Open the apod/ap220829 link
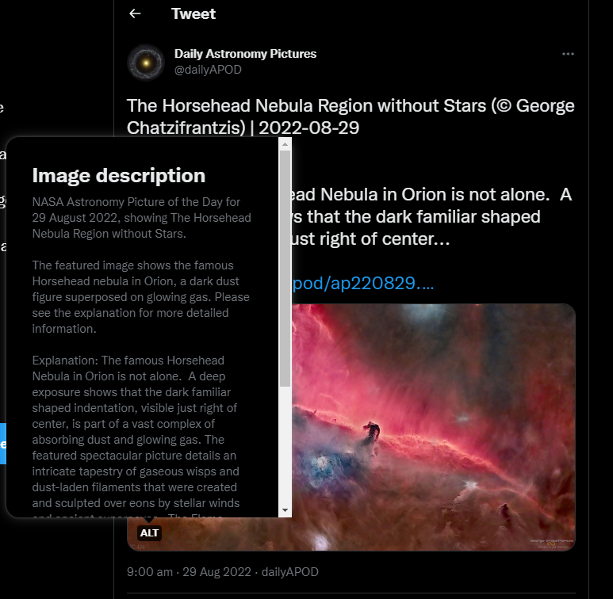 (x=362, y=283)
